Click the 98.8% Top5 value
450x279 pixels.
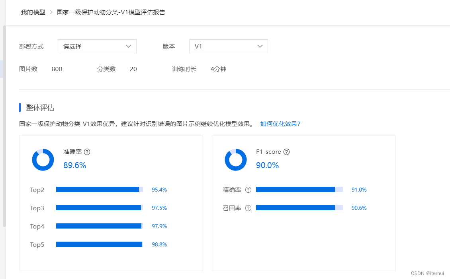159,245
